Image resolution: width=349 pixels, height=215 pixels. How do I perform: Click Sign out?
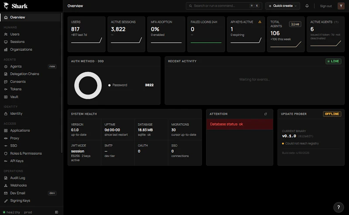pos(326,6)
